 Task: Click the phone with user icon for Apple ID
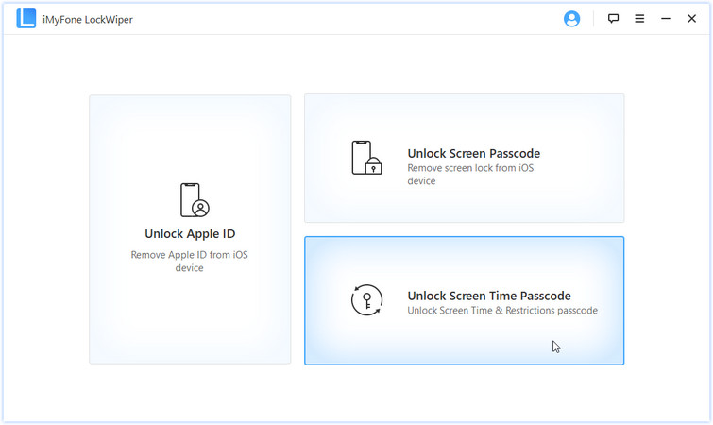click(195, 200)
